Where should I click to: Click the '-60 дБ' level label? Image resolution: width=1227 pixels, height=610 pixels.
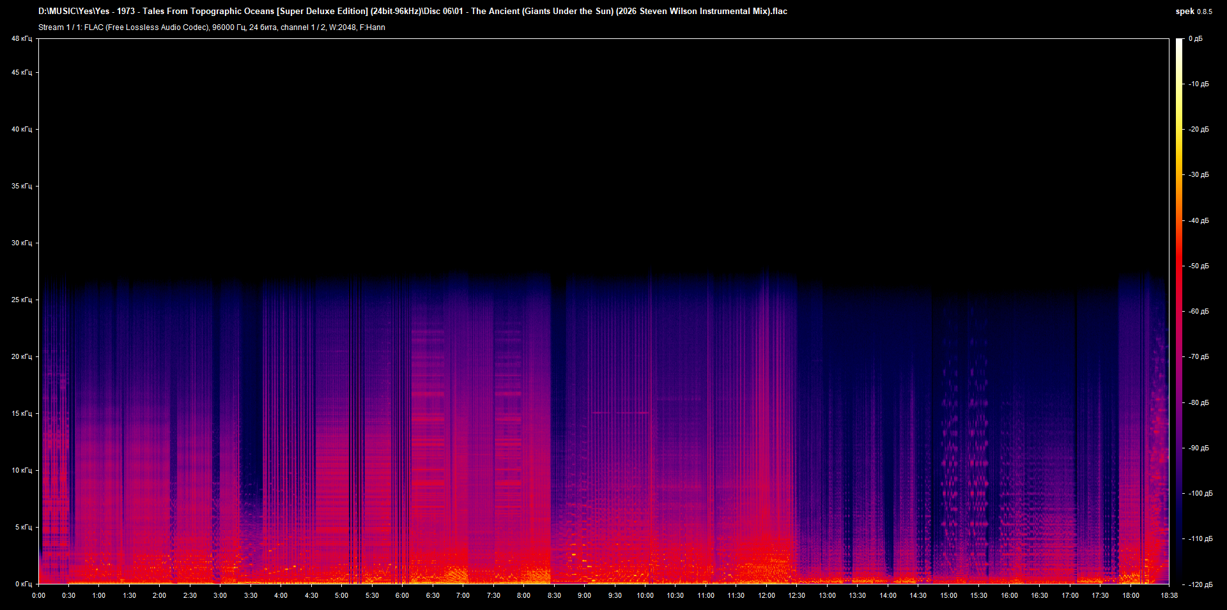coord(1199,312)
